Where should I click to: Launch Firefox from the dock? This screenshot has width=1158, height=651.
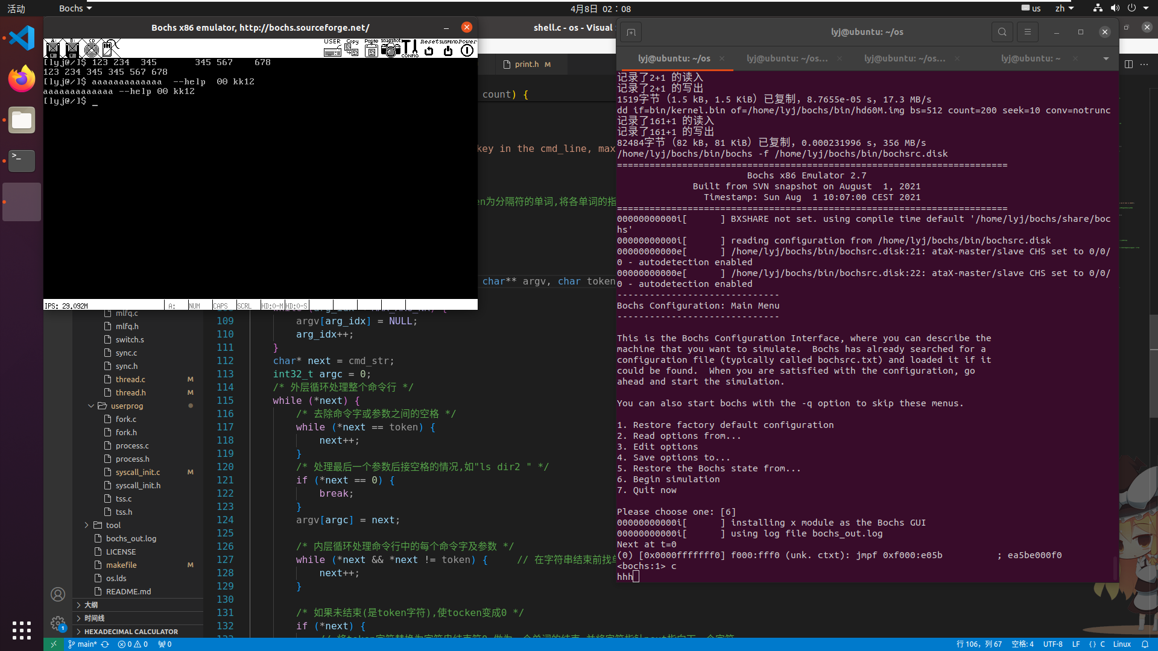coord(22,79)
